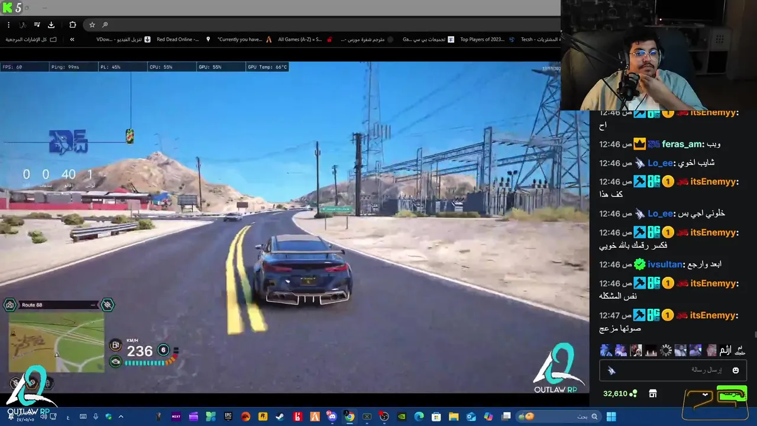Click the Route 68 street label
Image resolution: width=757 pixels, height=426 pixels.
coord(32,305)
